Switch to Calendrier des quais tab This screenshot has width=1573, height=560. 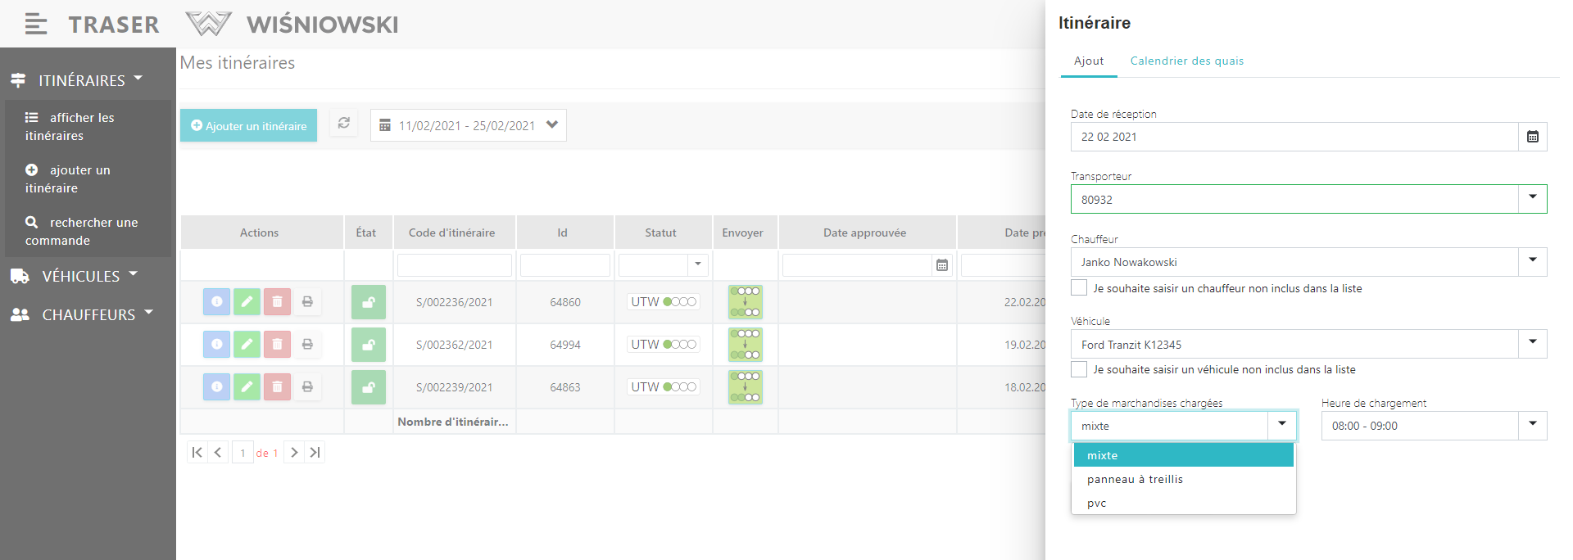1186,61
